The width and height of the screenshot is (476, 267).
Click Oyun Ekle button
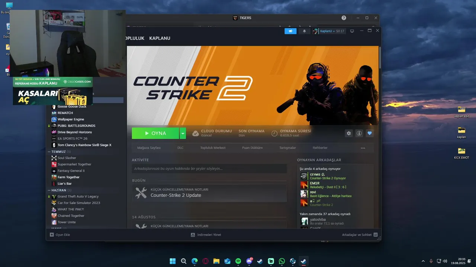pos(60,235)
